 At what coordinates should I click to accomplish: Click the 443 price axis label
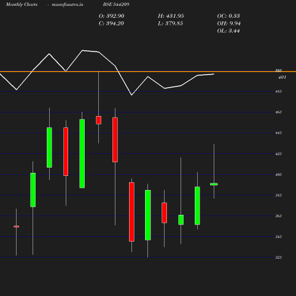278,133
